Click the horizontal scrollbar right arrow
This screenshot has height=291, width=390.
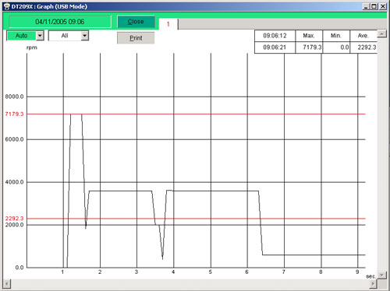[x=374, y=283]
